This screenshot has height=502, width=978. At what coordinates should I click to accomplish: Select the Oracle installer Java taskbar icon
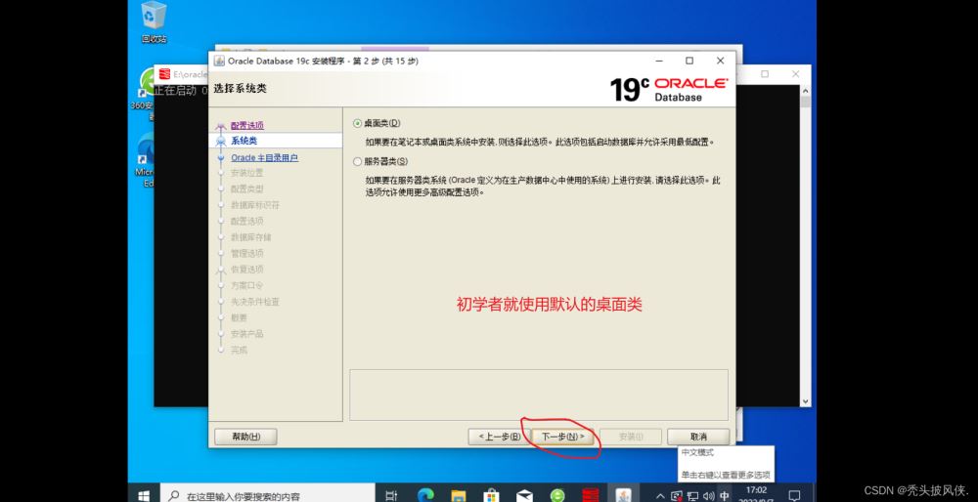(x=622, y=495)
